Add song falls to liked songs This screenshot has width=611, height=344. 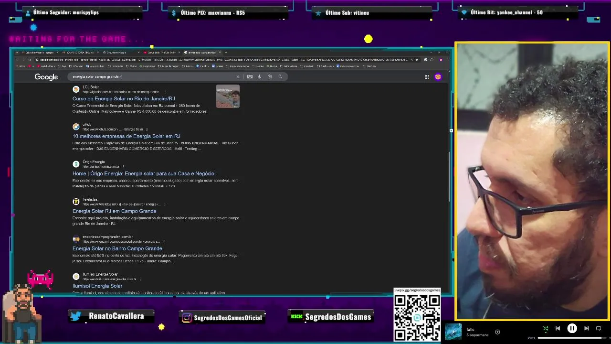[x=497, y=332]
